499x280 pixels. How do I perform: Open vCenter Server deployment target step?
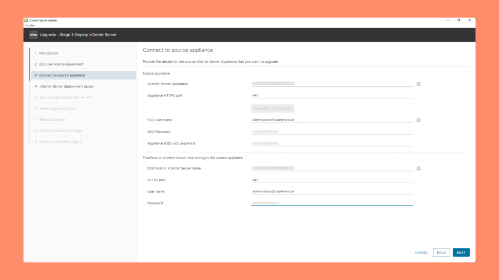(66, 86)
